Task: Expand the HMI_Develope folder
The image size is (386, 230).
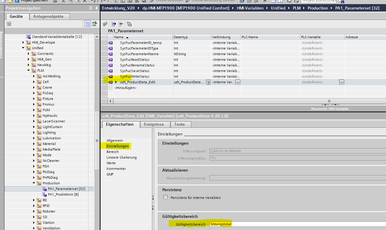Action: click(23, 42)
